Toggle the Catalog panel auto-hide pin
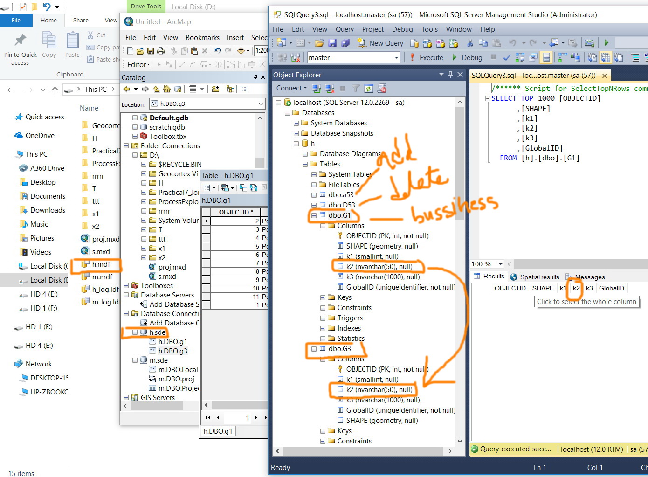The height and width of the screenshot is (477, 648). pyautogui.click(x=255, y=77)
